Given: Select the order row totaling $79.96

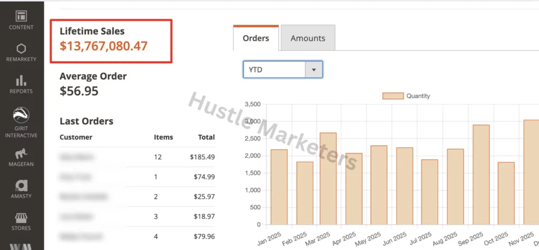Looking at the screenshot, I should pyautogui.click(x=137, y=237).
